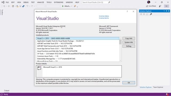Open the TEST menu
The width and height of the screenshot is (171, 96).
coord(33,2)
